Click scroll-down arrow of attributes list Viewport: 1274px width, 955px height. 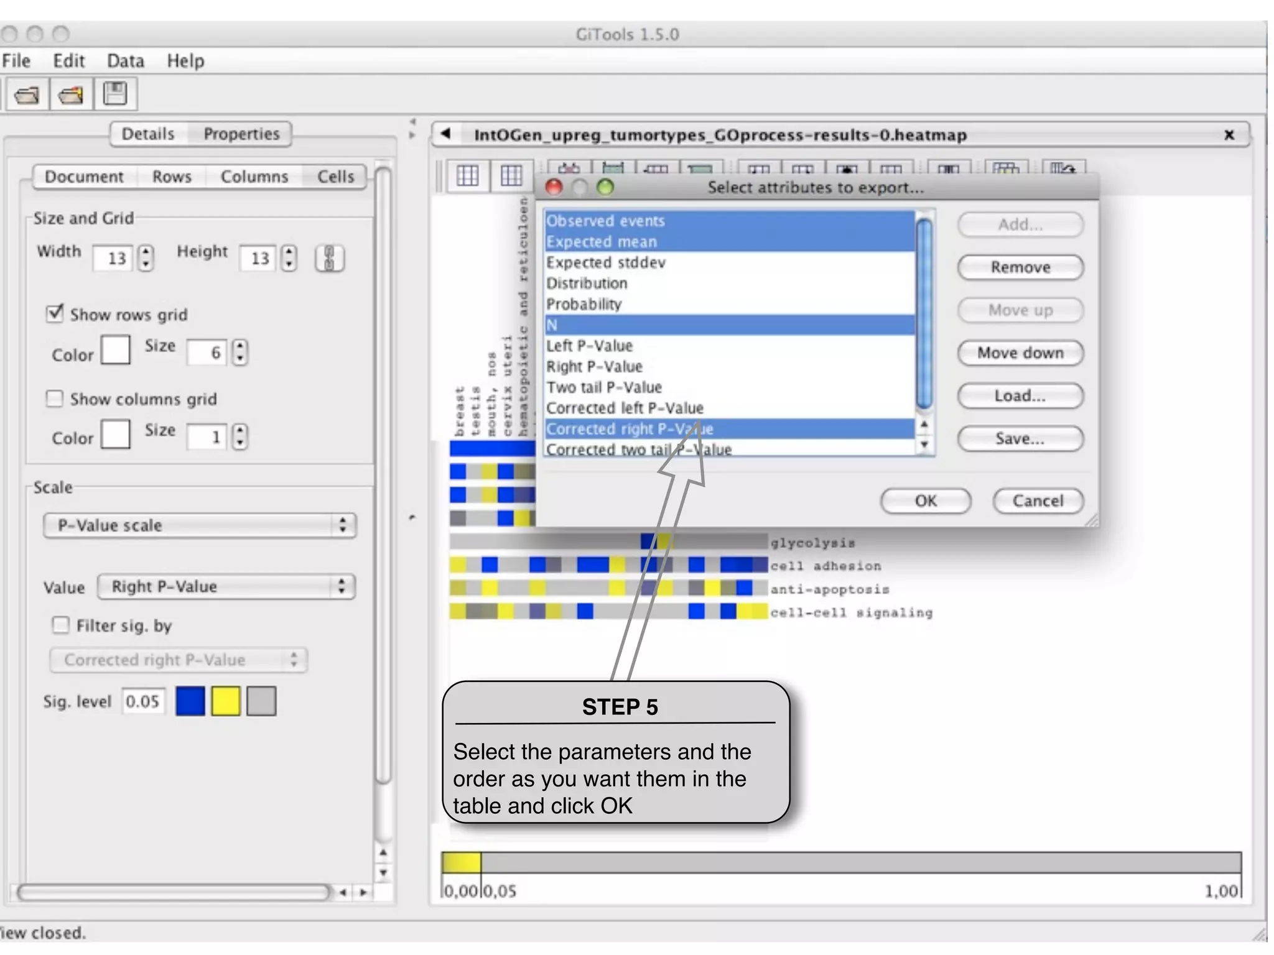click(924, 444)
